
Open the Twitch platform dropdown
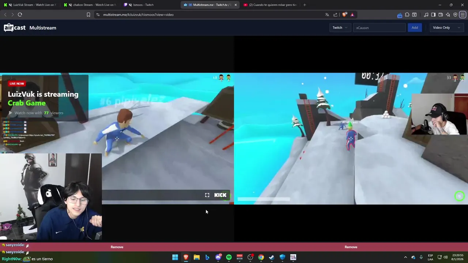pos(340,28)
